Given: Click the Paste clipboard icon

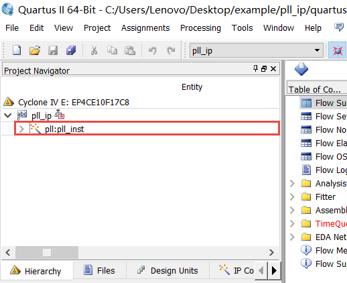Looking at the screenshot, I should point(130,50).
